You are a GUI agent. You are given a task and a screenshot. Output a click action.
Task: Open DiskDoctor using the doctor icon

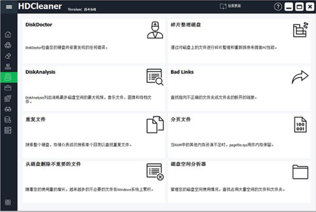tap(155, 29)
